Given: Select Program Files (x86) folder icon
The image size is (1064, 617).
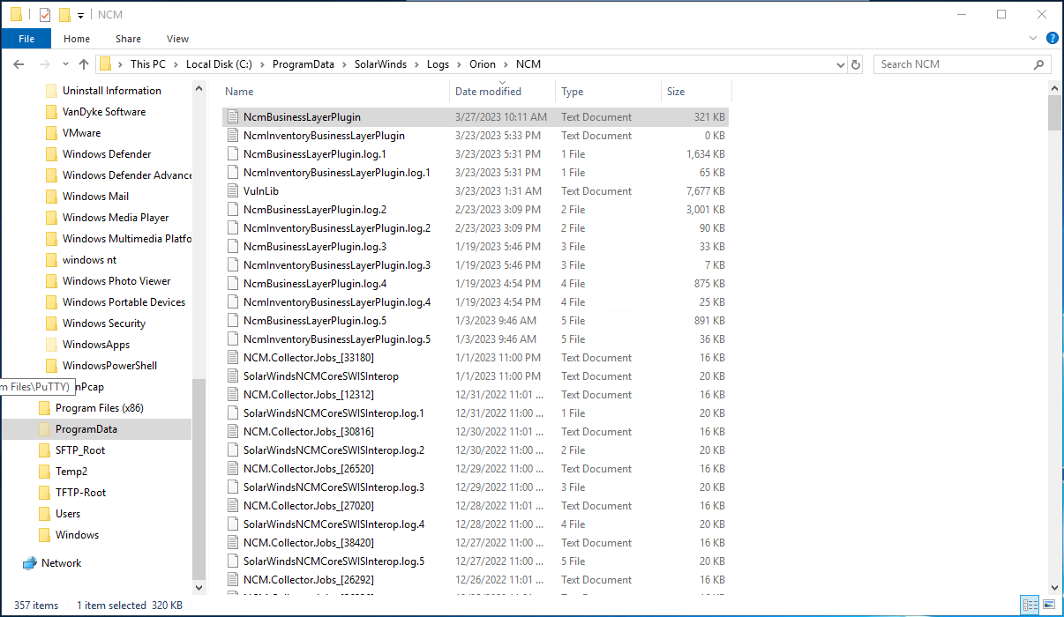Looking at the screenshot, I should 44,408.
